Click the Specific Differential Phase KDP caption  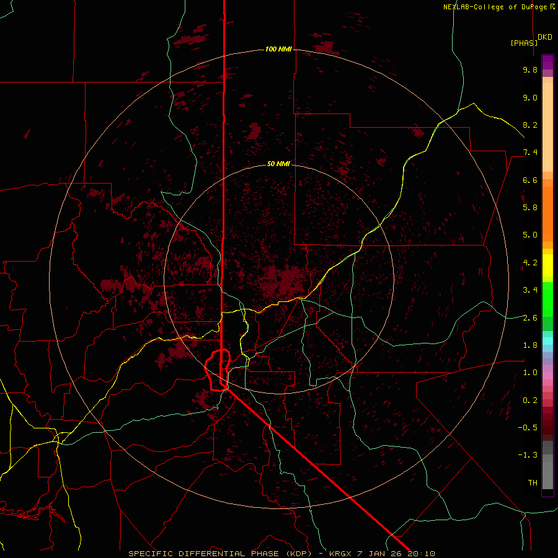[282, 554]
